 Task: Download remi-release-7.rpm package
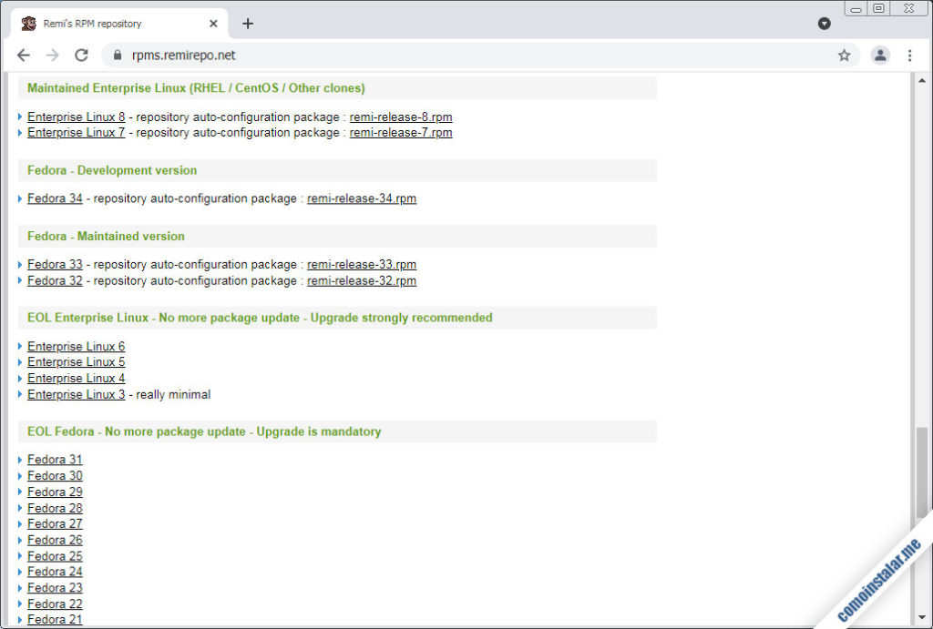tap(401, 133)
